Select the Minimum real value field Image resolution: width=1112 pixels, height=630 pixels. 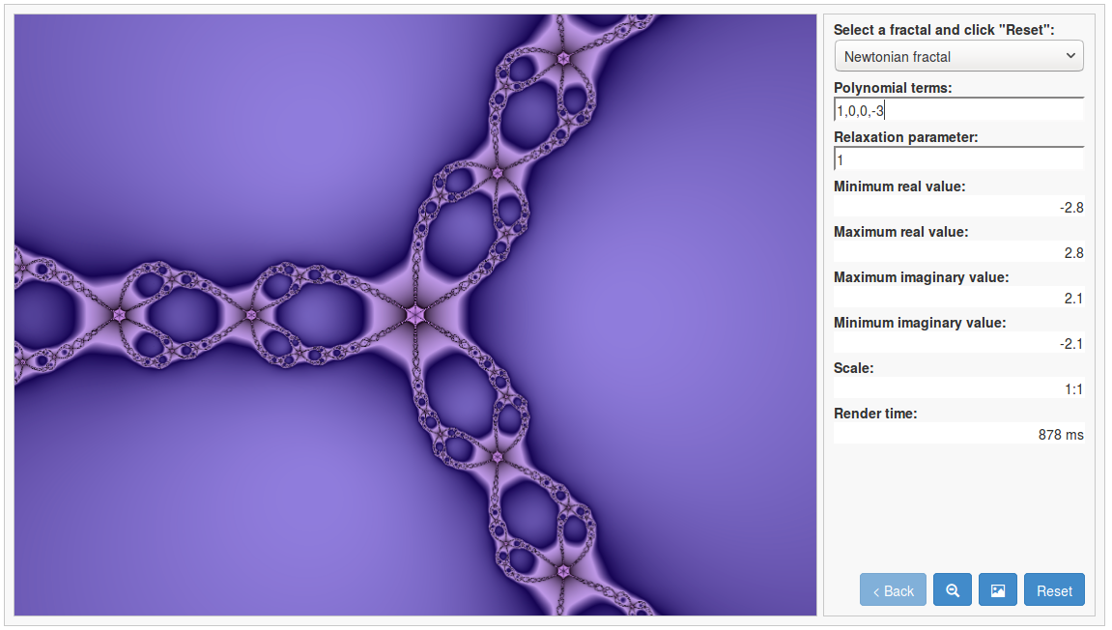point(958,207)
